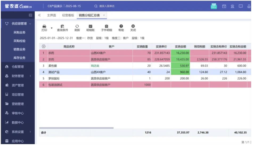Open table column settings gear
Screen dimensions: 253x146
[x=44, y=47]
